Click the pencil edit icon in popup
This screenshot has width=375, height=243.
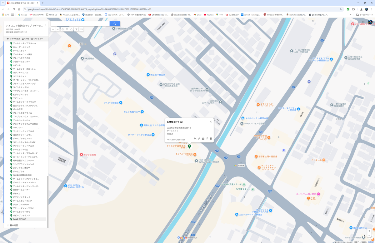(199, 138)
